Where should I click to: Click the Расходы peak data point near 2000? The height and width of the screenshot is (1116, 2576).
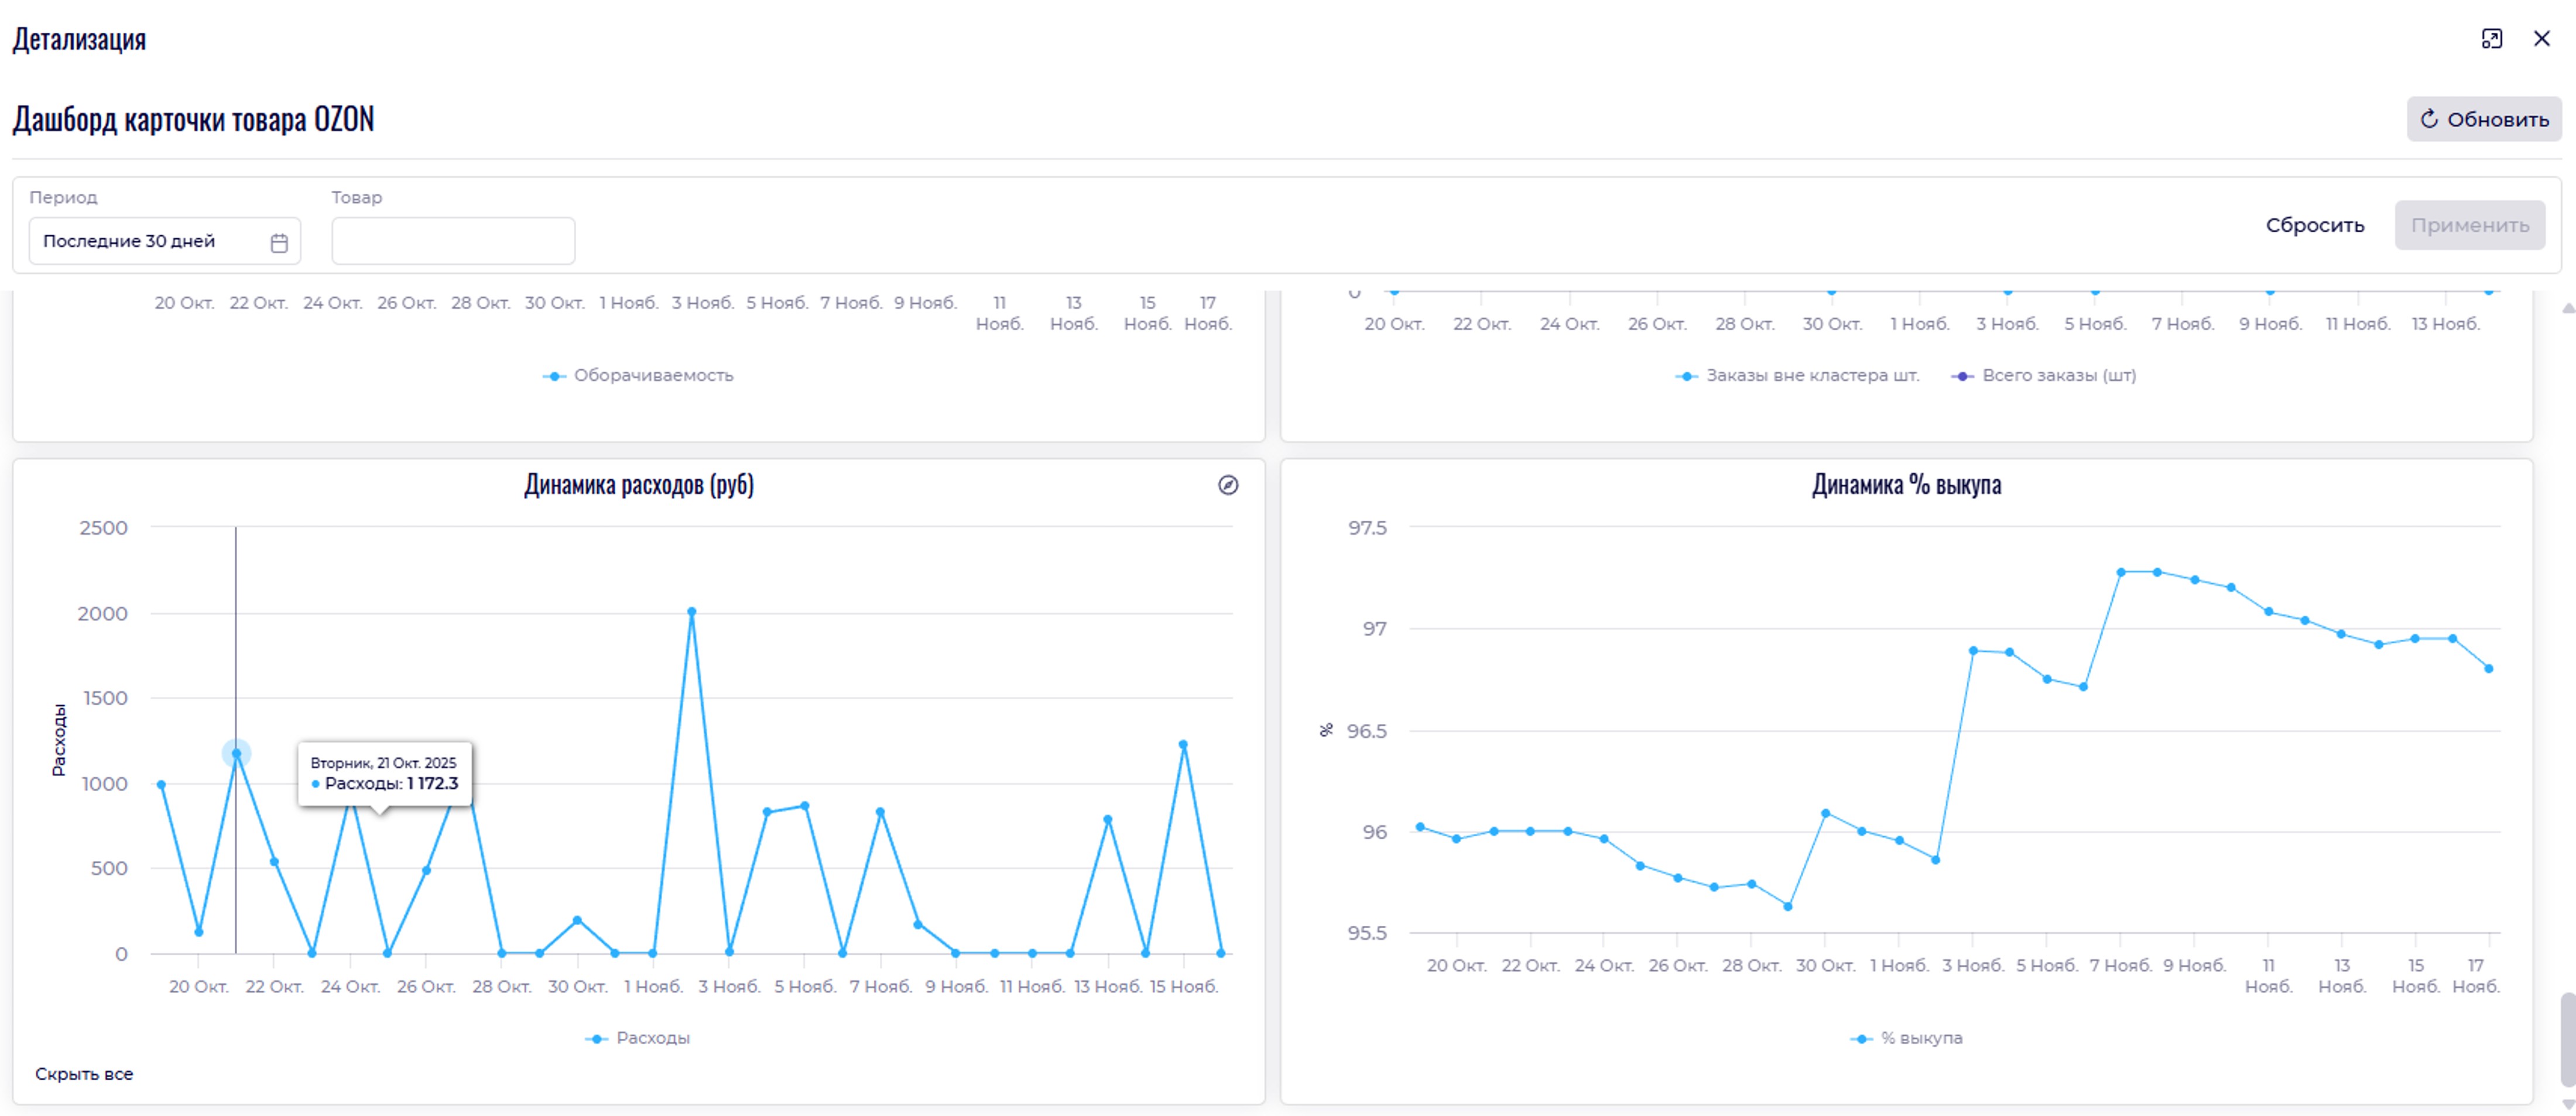point(691,612)
